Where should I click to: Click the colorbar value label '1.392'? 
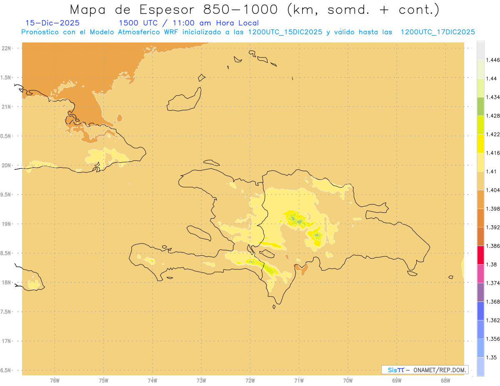pos(493,227)
